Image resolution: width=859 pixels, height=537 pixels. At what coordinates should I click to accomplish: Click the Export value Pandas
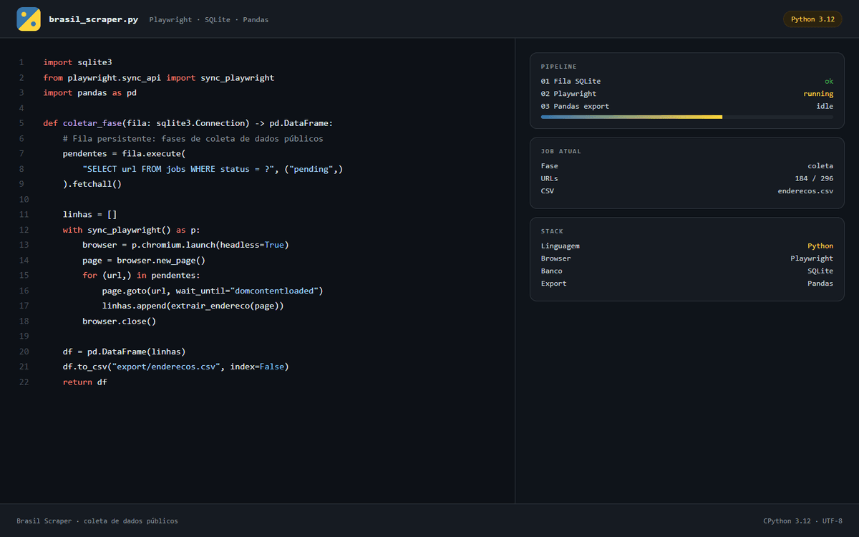pyautogui.click(x=820, y=284)
